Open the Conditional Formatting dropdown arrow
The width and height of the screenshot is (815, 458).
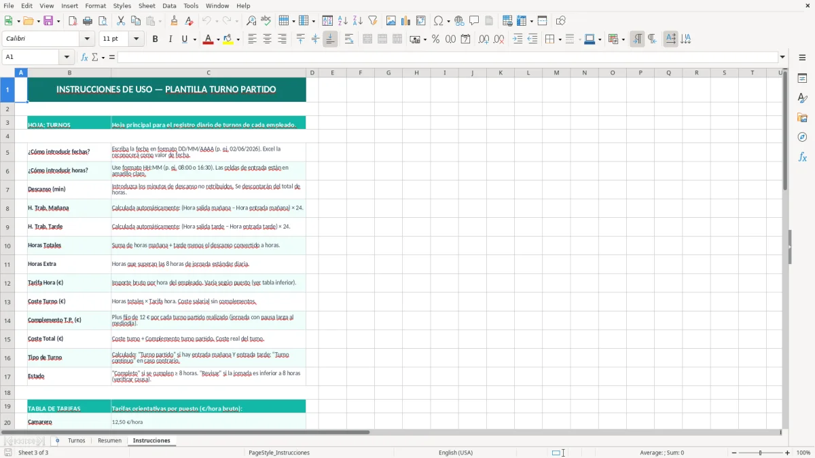tap(623, 39)
